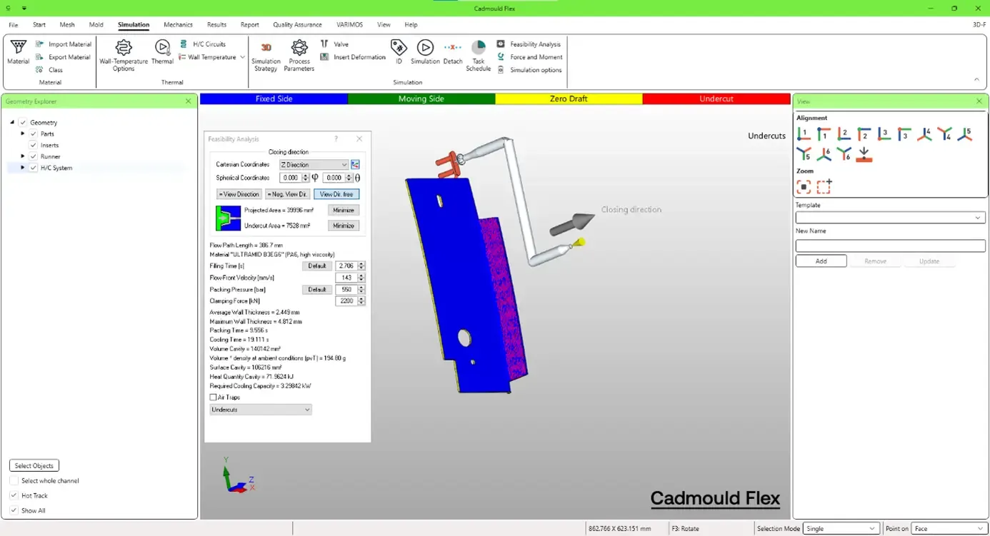Click Default button for Filling Time
Image resolution: width=990 pixels, height=536 pixels.
(317, 266)
